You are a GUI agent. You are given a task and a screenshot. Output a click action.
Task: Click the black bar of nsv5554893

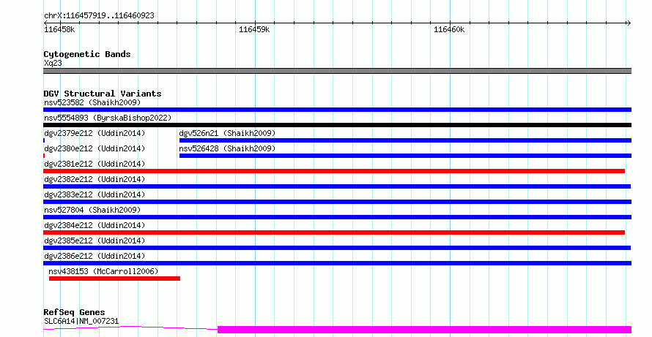pos(337,125)
